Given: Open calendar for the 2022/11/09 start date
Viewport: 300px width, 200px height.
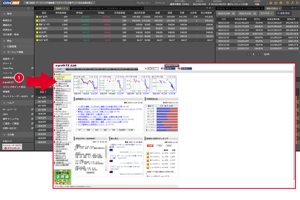Looking at the screenshot, I should click(x=233, y=14).
